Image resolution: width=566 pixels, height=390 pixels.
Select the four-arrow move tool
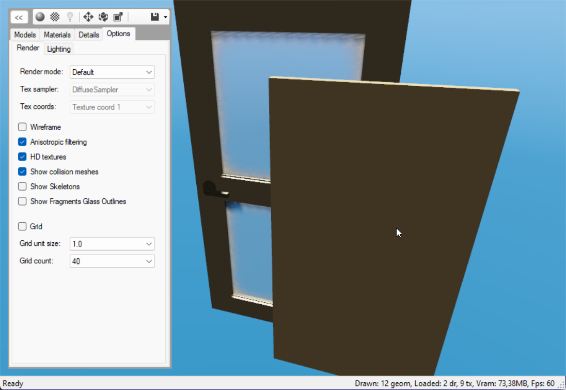pyautogui.click(x=88, y=17)
